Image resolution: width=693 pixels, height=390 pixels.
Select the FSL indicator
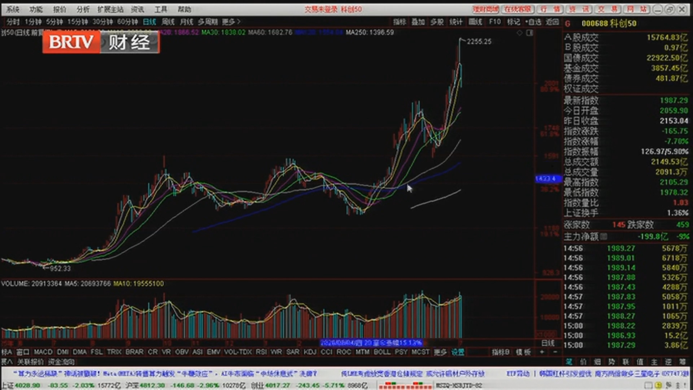pyautogui.click(x=96, y=352)
